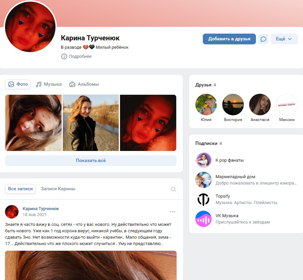Select the Все записи tab

(20, 189)
